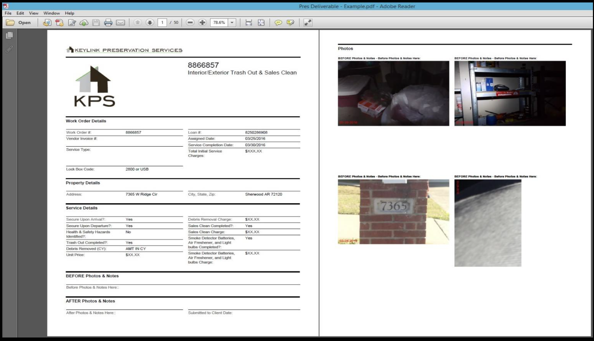The image size is (594, 341).
Task: Click the cloud upload icon
Action: coord(84,22)
